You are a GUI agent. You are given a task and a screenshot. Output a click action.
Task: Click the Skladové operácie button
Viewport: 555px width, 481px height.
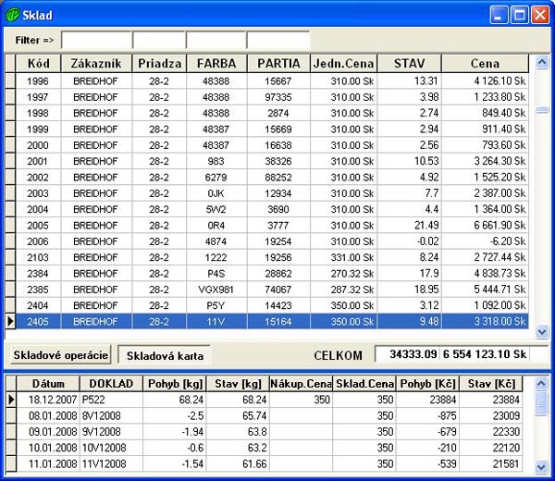click(x=61, y=355)
